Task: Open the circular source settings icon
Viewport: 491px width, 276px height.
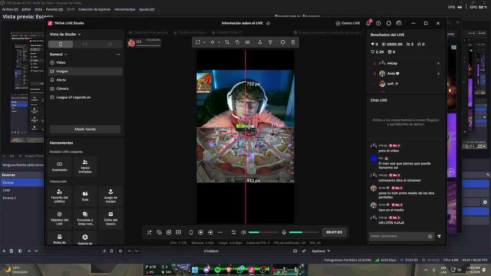Action: tap(283, 42)
